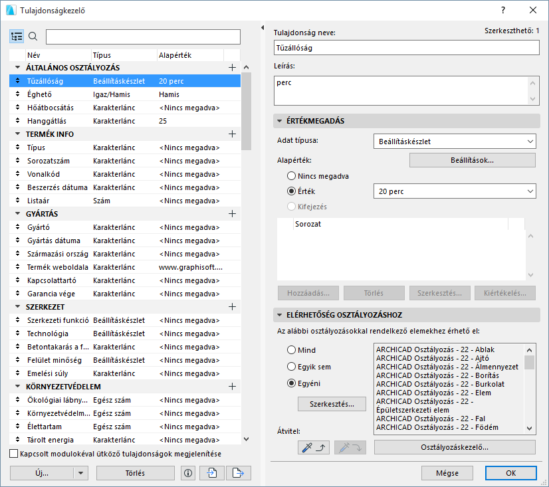549x487 pixels.
Task: Collapse the TERMÉK INFO group
Action: click(17, 134)
